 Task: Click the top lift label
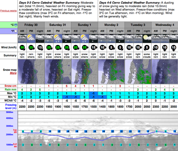15,131
